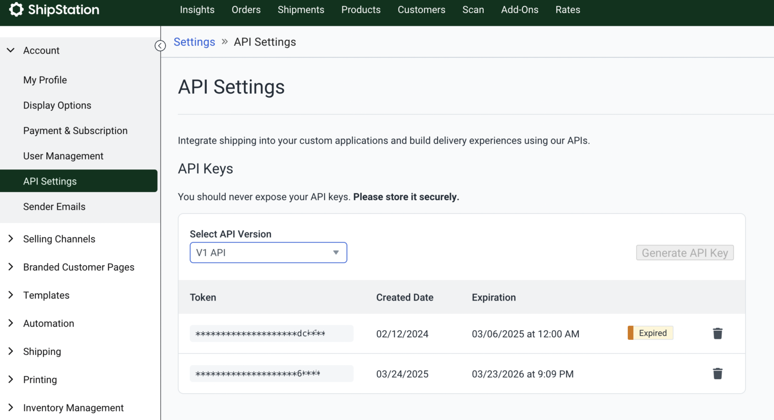The image size is (774, 420).
Task: Delete the 03/24/2025 token using its trash icon
Action: (718, 374)
